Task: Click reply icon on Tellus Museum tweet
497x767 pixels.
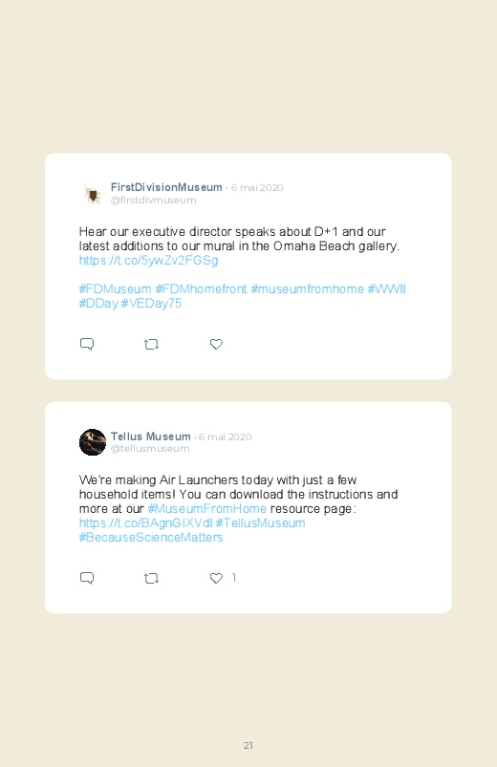Action: pyautogui.click(x=87, y=578)
